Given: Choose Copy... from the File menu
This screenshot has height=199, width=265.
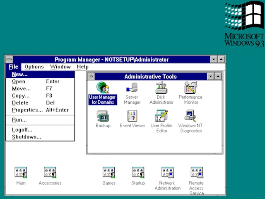Looking at the screenshot, I should coord(40,96).
